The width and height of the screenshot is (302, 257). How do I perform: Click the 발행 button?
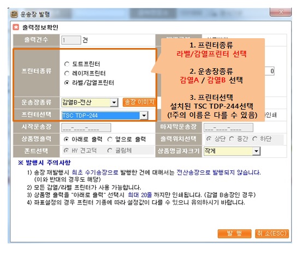click(x=234, y=234)
